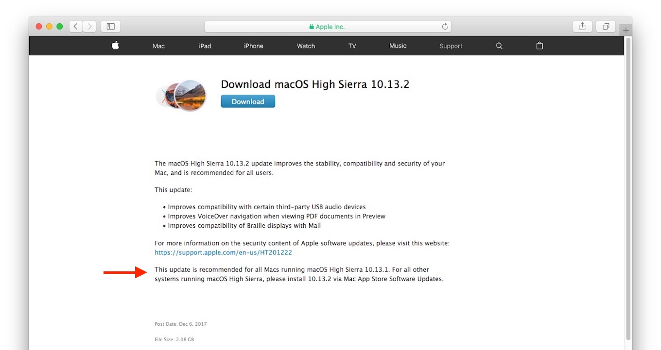Reload page with the refresh icon
The width and height of the screenshot is (661, 350).
[445, 27]
